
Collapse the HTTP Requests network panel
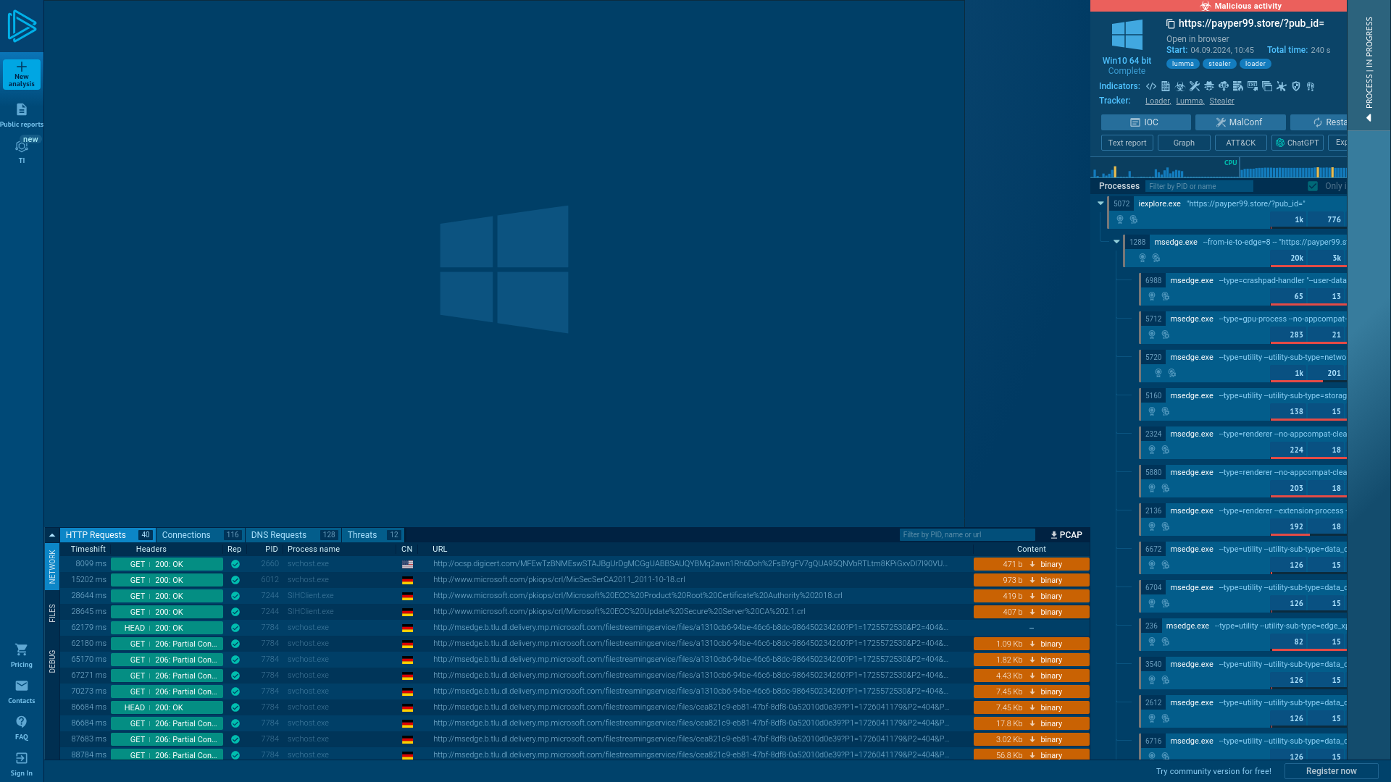point(51,534)
